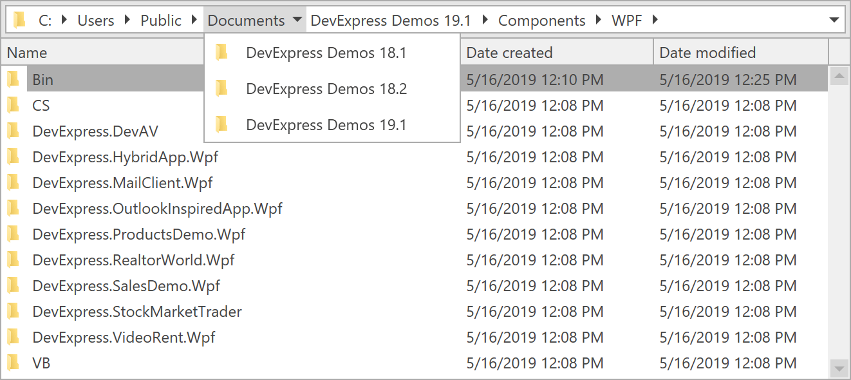851x380 pixels.
Task: Sort by the Date created column header
Action: coord(509,53)
